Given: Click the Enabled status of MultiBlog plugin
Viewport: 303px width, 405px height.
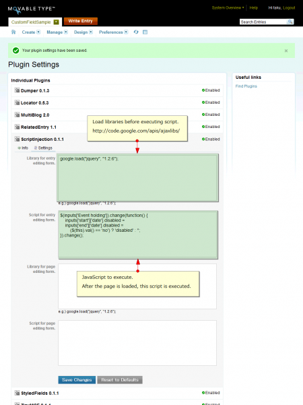Looking at the screenshot, I should (x=211, y=115).
